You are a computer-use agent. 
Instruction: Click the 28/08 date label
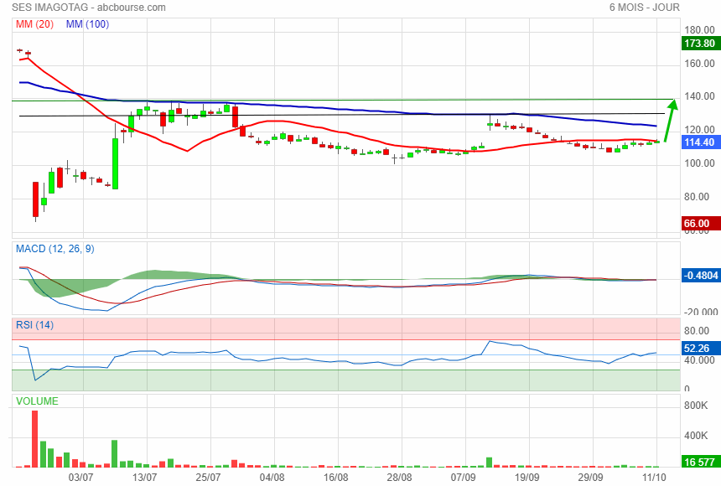pyautogui.click(x=400, y=478)
